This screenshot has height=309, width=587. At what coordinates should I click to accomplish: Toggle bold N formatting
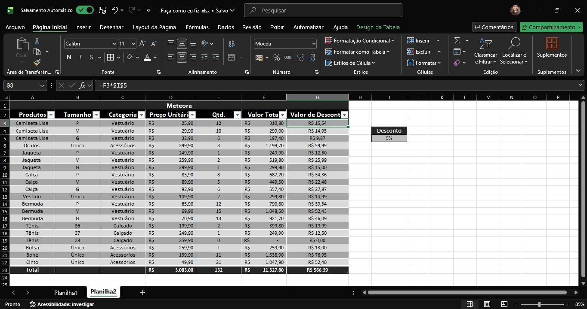coord(69,58)
